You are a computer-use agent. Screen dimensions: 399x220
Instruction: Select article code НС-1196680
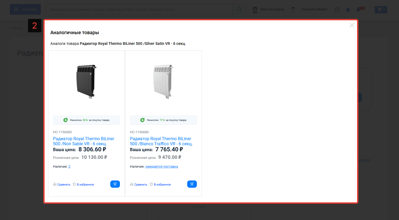(x=139, y=132)
